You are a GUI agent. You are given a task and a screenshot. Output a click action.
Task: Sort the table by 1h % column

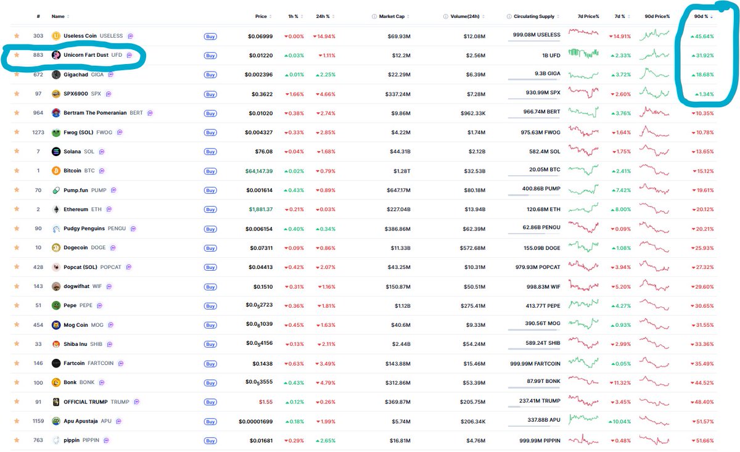[294, 17]
